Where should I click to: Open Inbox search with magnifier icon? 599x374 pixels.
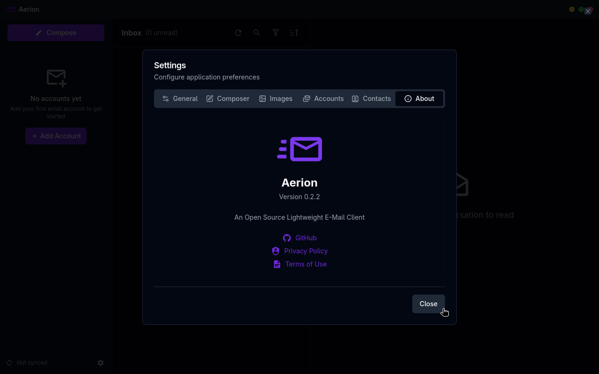point(257,33)
